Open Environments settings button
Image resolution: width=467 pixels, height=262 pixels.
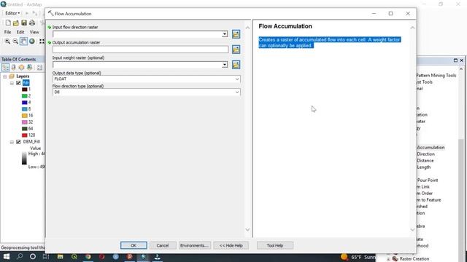[x=194, y=245]
